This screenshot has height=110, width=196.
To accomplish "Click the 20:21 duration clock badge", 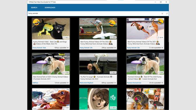I will 113,72.
